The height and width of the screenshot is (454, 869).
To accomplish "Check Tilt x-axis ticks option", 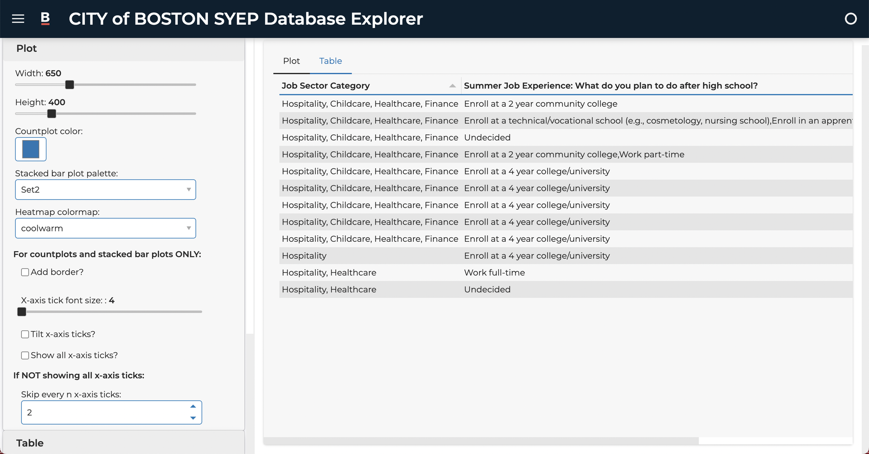I will [x=25, y=335].
